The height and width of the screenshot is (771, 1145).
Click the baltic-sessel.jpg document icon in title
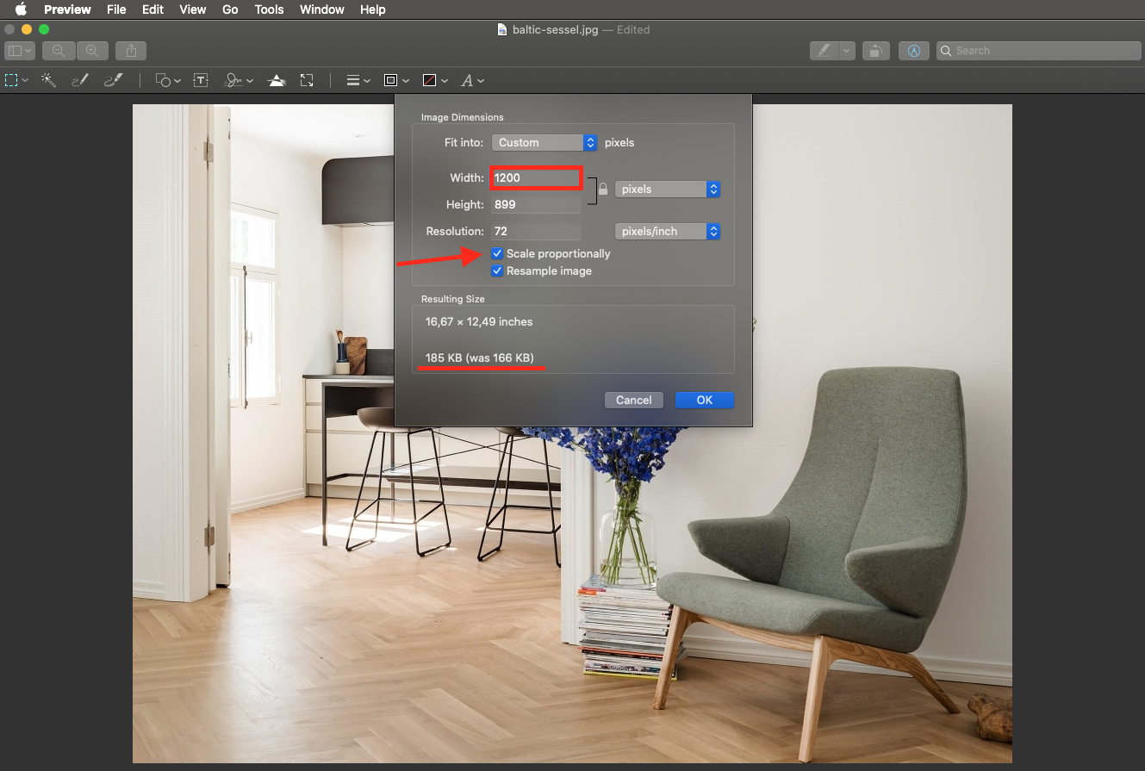click(502, 29)
